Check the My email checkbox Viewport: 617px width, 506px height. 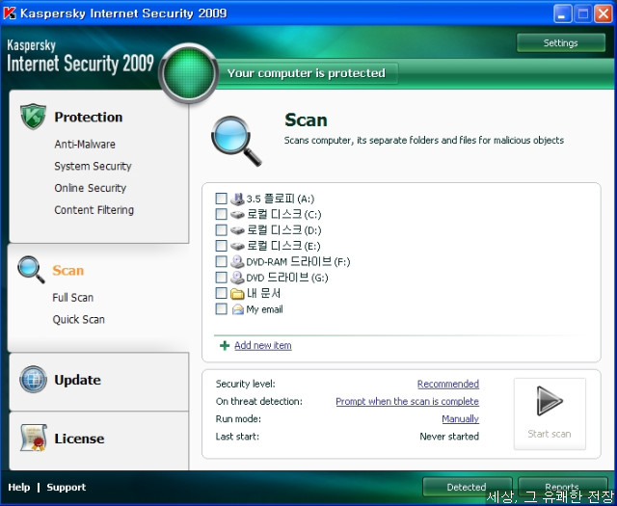[x=221, y=308]
